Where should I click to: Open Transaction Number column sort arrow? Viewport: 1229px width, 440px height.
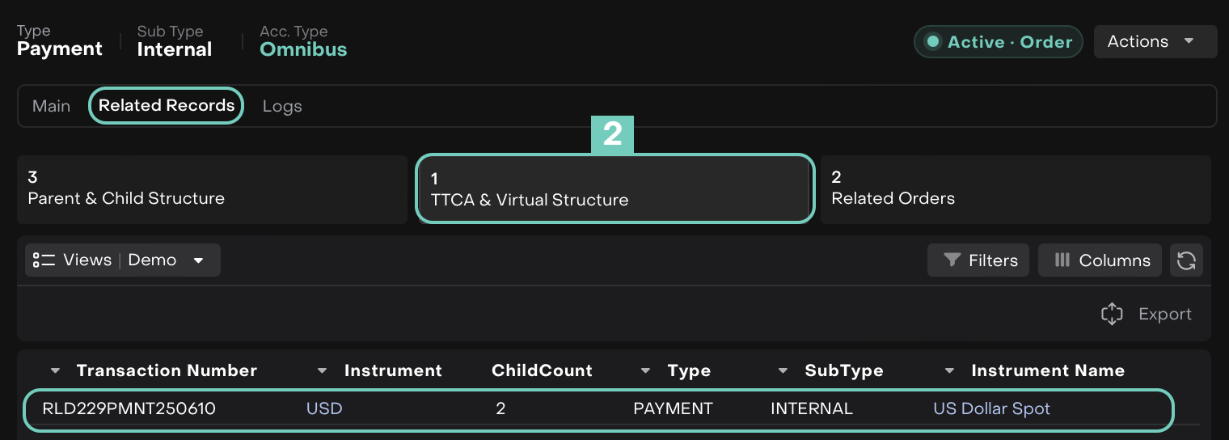[x=56, y=371]
